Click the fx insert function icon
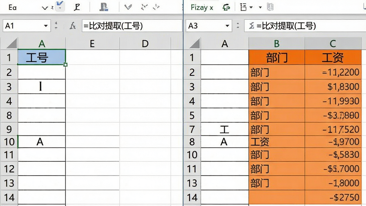 [73, 26]
